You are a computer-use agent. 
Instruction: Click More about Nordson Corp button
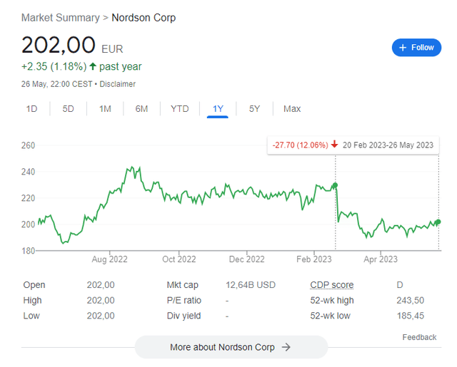[231, 347]
